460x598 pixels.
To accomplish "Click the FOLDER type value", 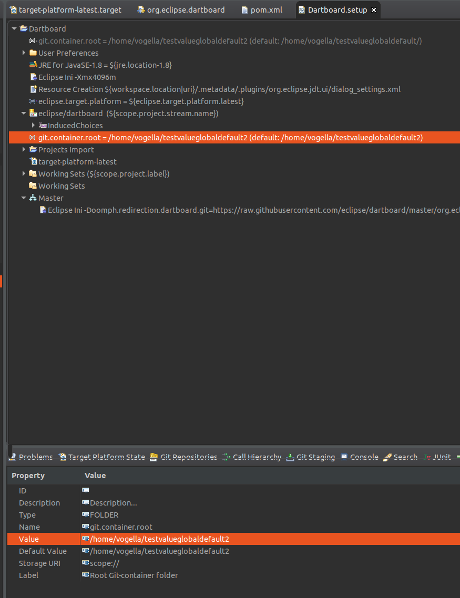I will (104, 515).
